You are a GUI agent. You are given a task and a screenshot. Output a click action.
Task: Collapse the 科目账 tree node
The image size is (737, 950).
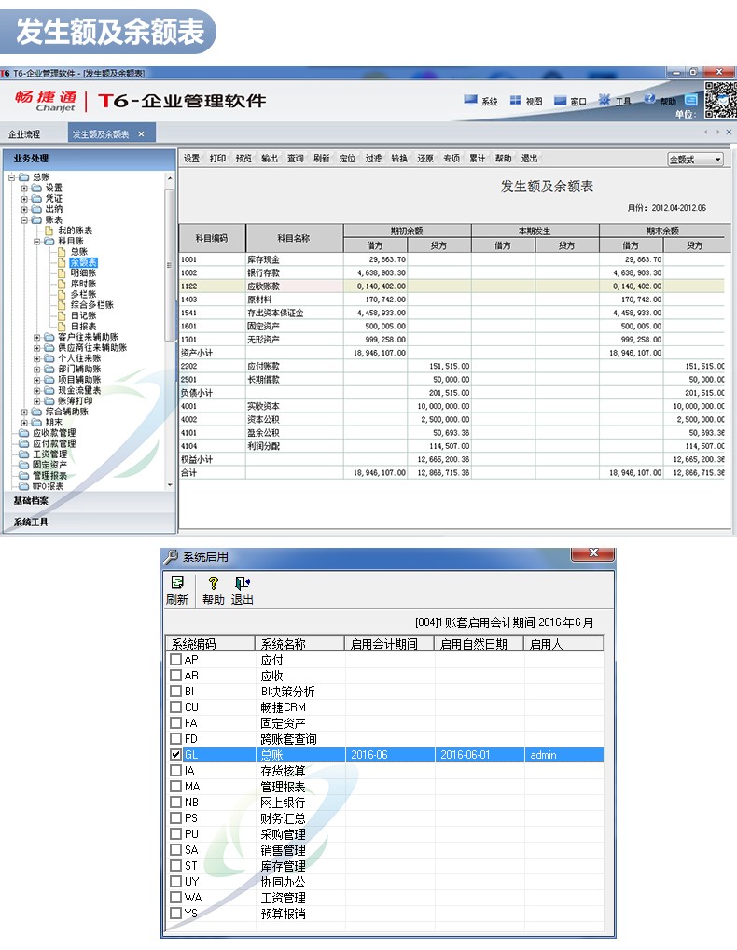click(x=37, y=241)
